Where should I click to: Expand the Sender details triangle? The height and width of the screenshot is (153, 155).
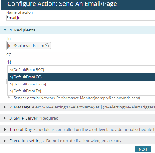9,98
